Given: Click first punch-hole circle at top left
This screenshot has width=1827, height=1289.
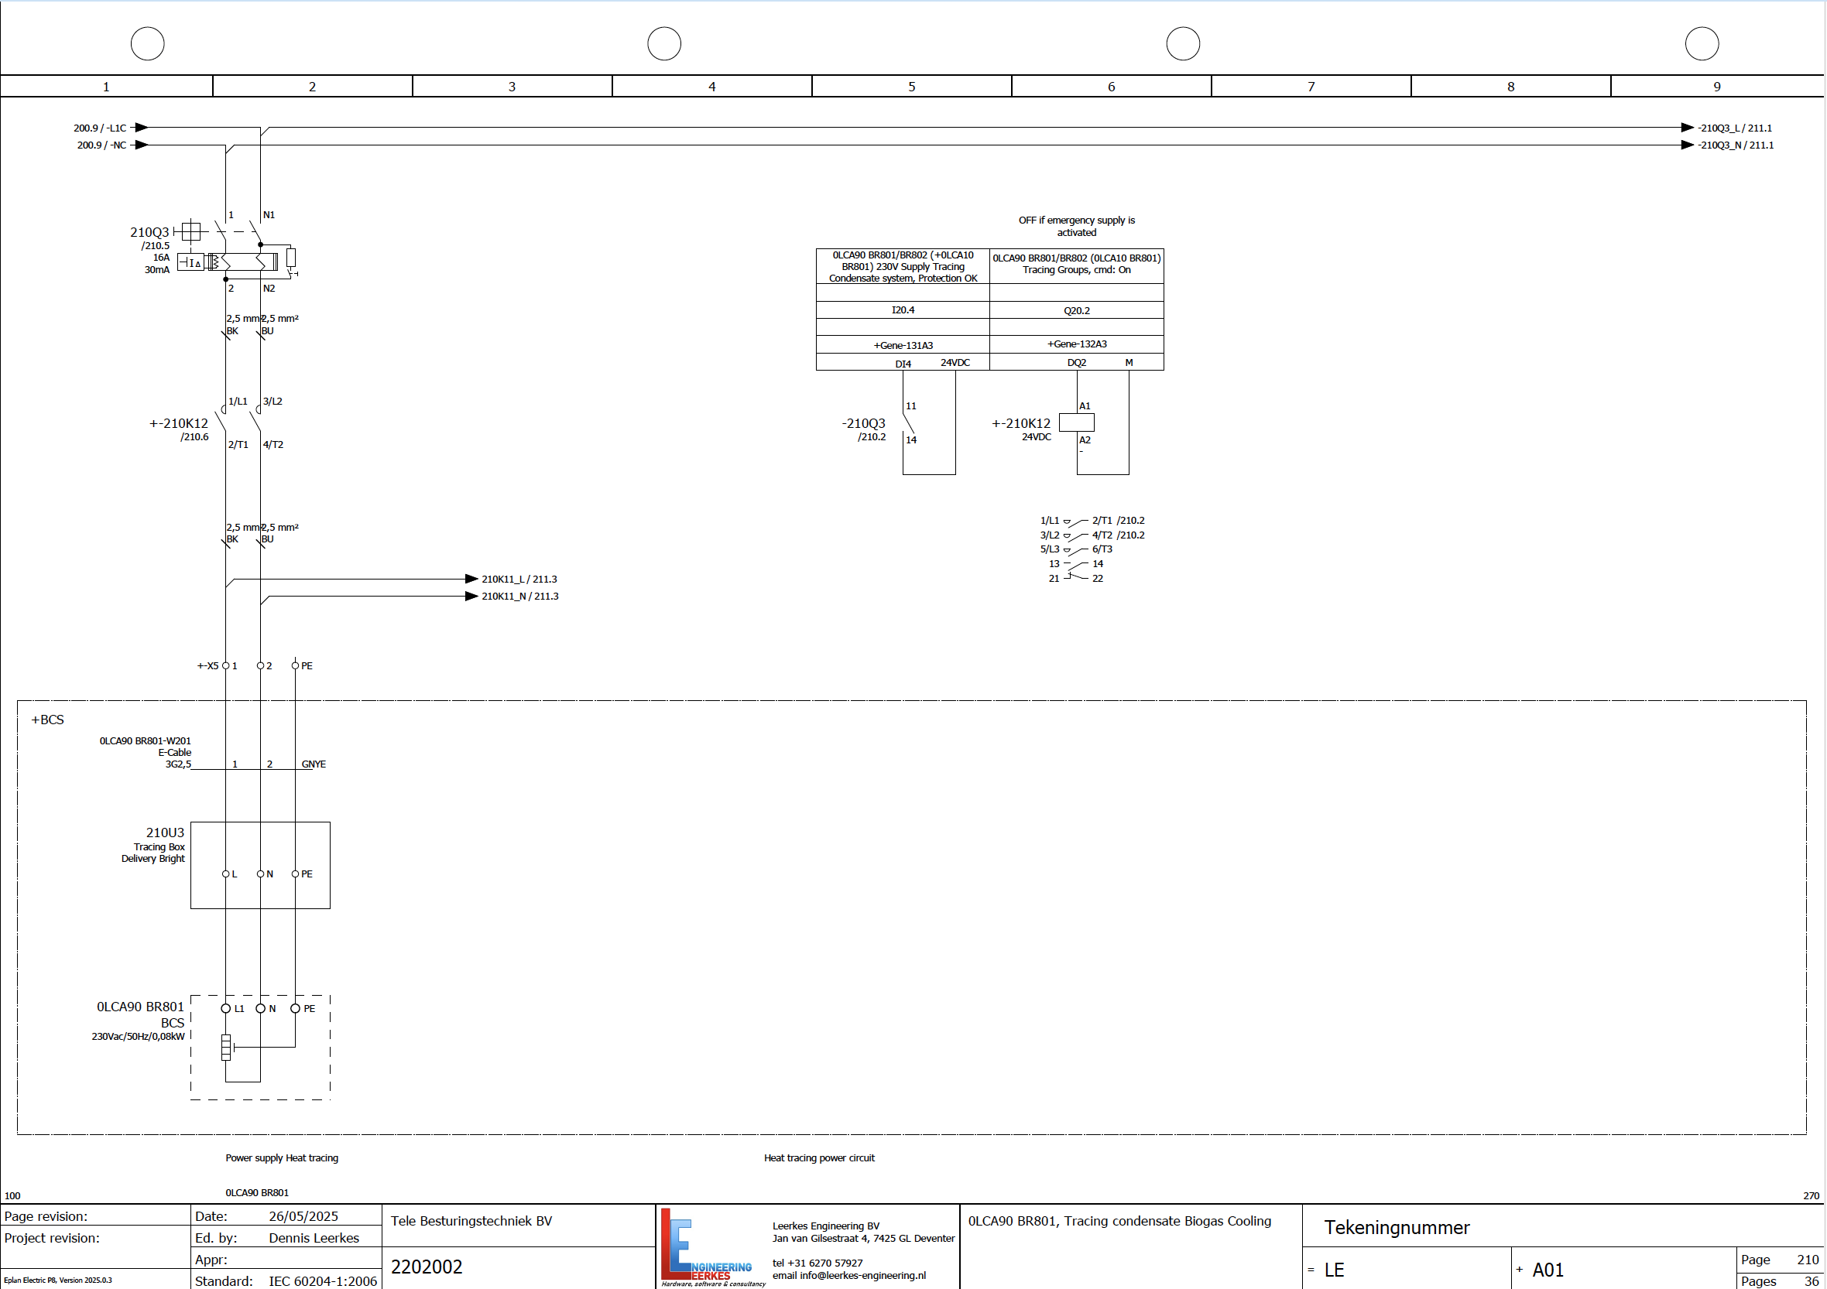Looking at the screenshot, I should pos(147,44).
